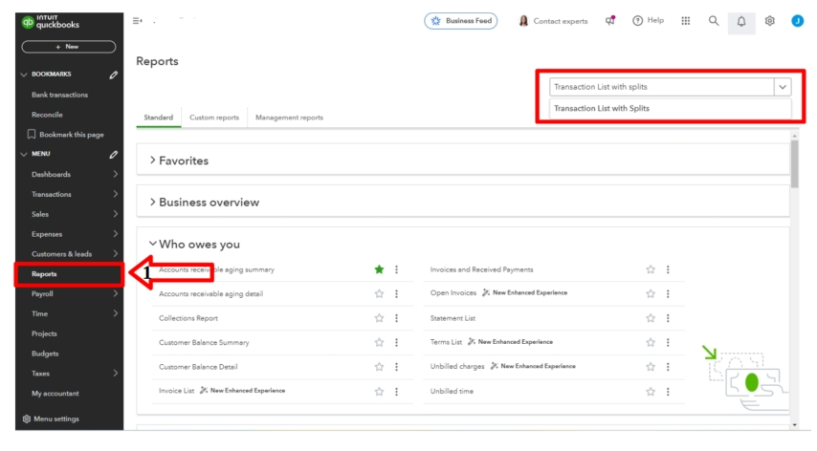Open more options for Collections Report
817x451 pixels.
coord(396,318)
